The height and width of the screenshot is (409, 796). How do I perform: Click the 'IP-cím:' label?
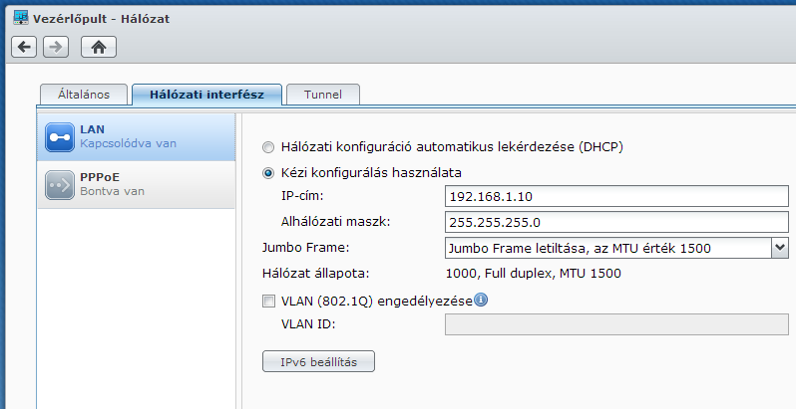click(x=302, y=196)
